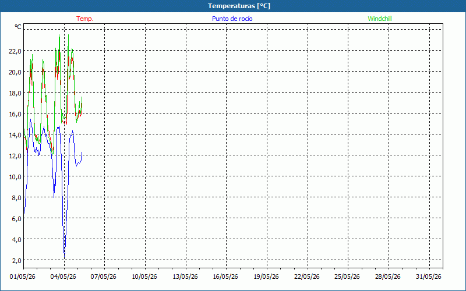Click the '25/05/26' date label

347,276
